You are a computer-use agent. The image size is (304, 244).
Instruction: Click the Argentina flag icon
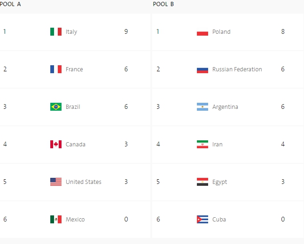(203, 107)
